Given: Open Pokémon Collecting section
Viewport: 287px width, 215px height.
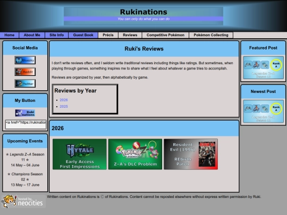Looking at the screenshot, I should point(211,35).
